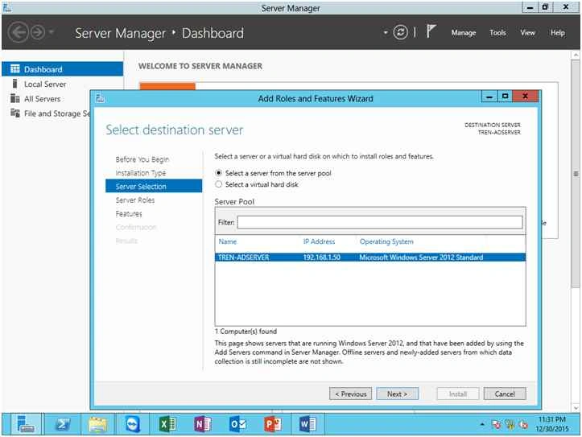Open PowerPoint from the taskbar
Image resolution: width=582 pixels, height=437 pixels.
point(272,424)
